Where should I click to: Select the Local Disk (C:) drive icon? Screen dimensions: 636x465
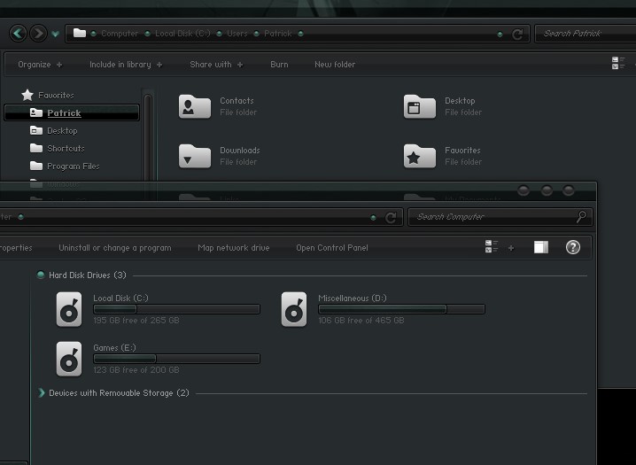point(69,309)
